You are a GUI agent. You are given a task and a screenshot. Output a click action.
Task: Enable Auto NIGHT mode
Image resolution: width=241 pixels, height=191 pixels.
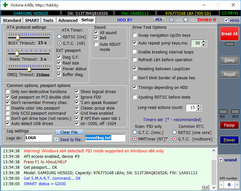pyautogui.click(x=96, y=44)
